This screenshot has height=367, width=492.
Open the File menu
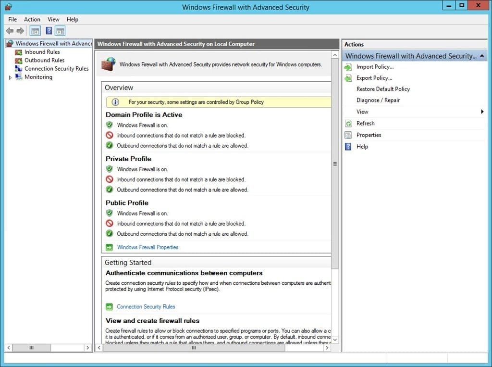tap(12, 20)
